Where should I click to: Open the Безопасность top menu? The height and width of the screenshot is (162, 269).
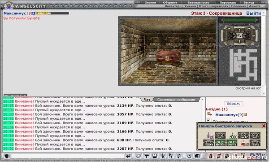[198, 3]
